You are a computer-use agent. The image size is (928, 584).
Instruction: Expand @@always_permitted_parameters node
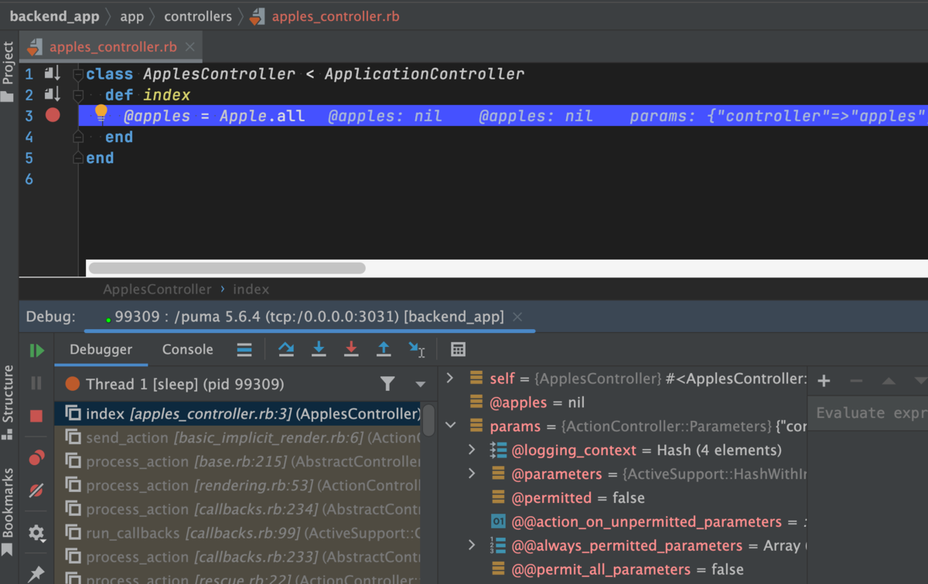472,545
